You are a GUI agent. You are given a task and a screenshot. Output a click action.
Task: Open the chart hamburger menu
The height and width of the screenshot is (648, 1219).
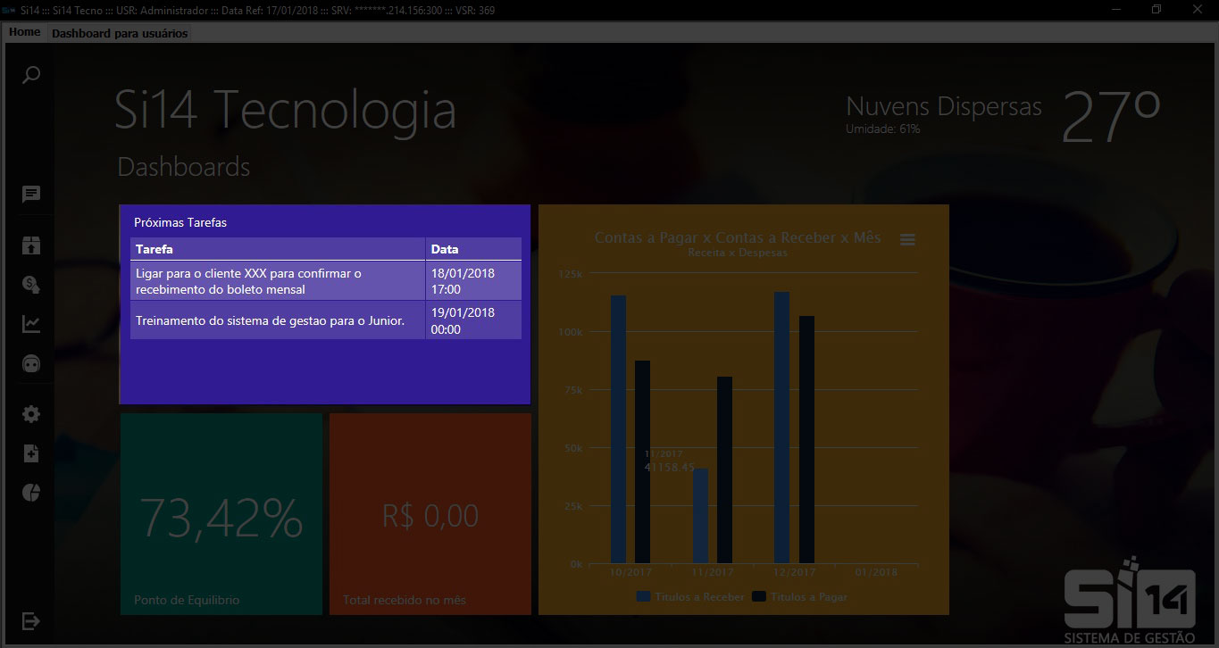pos(907,239)
